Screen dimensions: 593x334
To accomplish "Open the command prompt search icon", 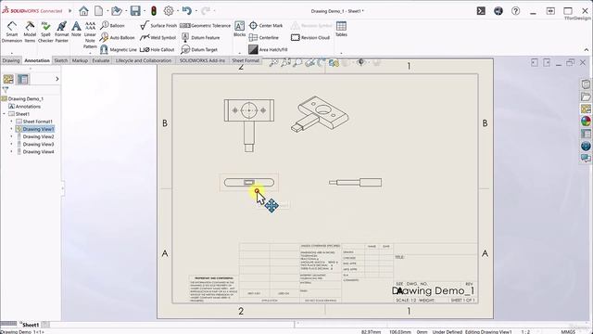I will (x=481, y=11).
